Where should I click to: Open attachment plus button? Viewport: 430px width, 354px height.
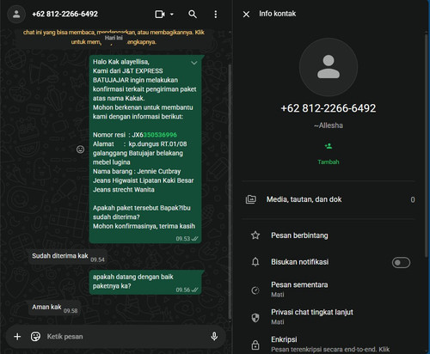click(x=17, y=337)
